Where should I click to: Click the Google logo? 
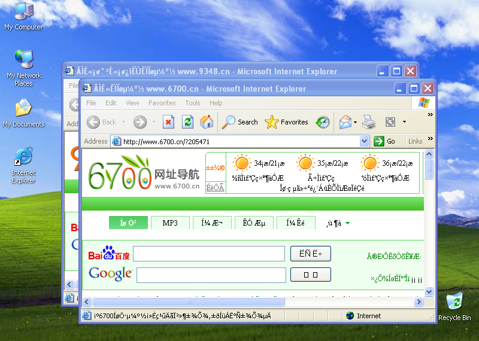110,273
